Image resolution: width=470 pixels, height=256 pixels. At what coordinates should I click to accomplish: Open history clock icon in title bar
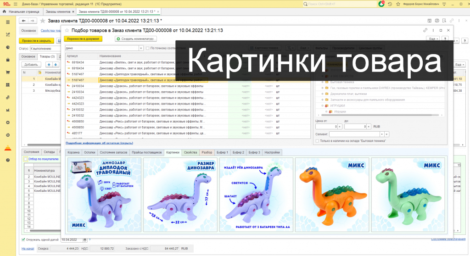[390, 4]
